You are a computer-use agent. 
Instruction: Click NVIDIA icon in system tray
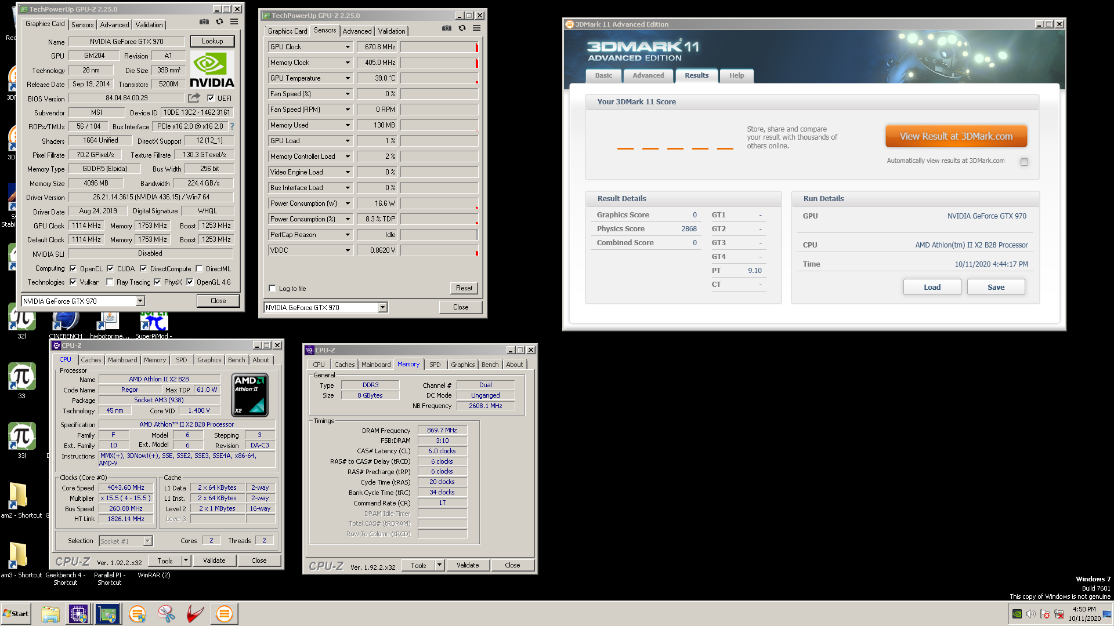[x=1017, y=614]
